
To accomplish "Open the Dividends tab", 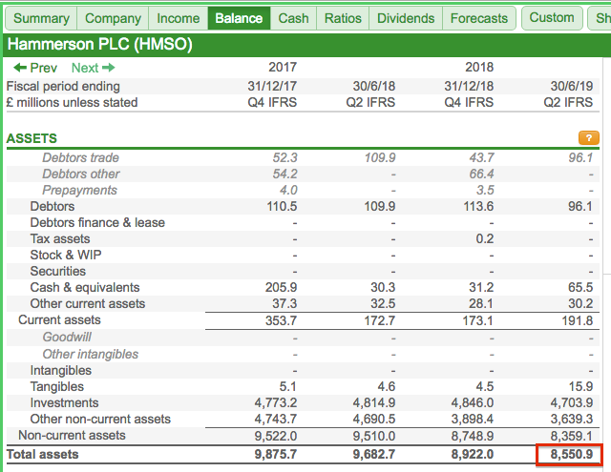I will coord(406,18).
